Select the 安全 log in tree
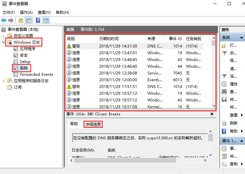245x174 pixels. pos(24,55)
